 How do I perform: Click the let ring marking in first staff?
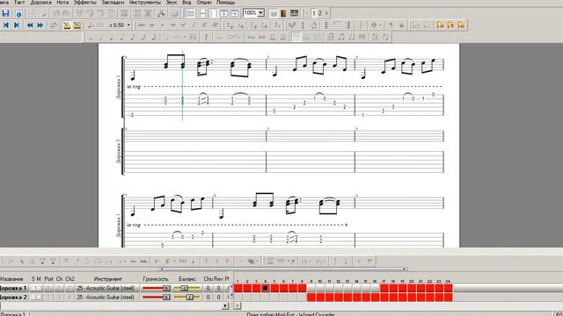134,87
